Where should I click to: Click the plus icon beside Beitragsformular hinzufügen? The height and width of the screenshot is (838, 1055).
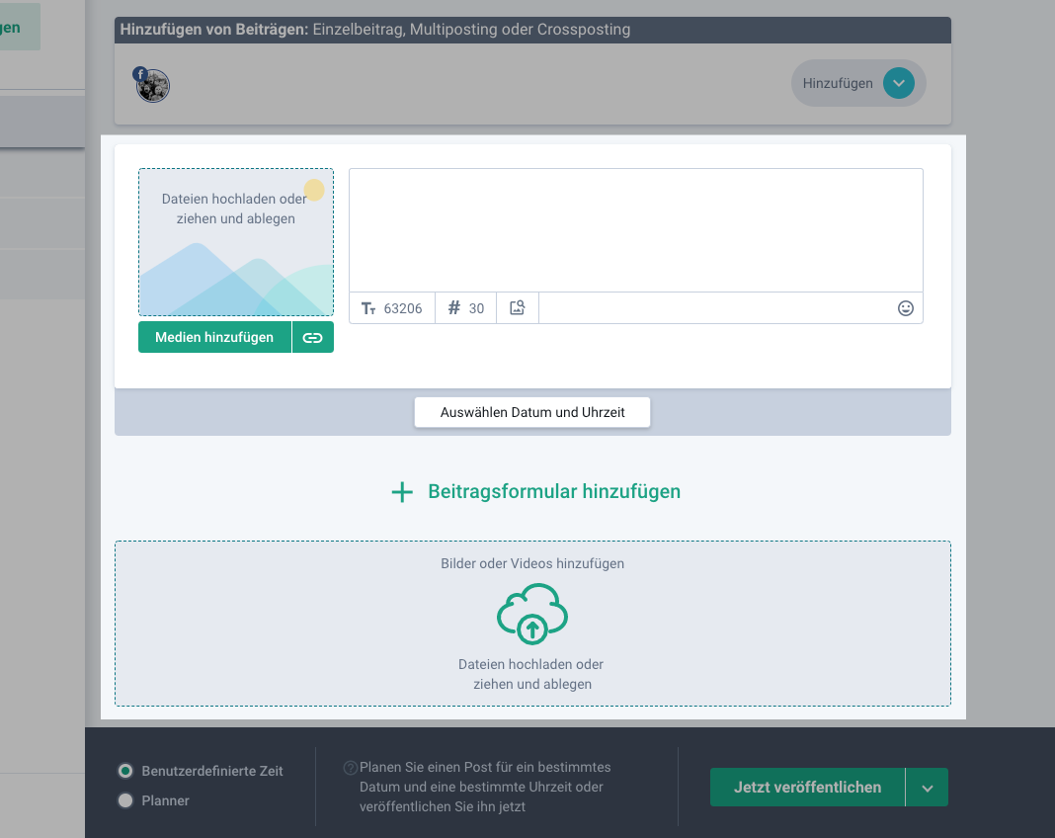pos(402,492)
